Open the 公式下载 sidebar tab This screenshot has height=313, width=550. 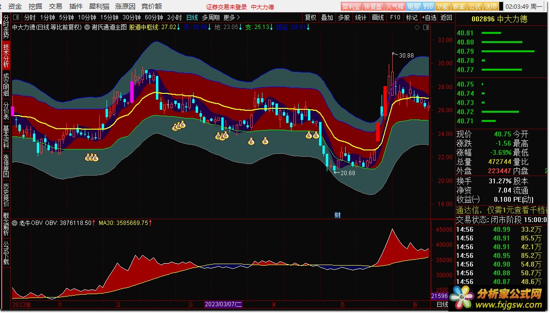click(6, 253)
